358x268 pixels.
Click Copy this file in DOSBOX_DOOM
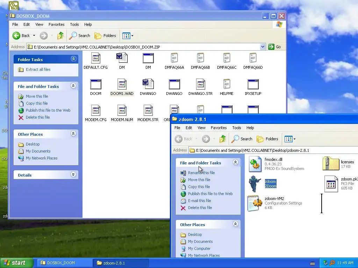[x=37, y=103]
